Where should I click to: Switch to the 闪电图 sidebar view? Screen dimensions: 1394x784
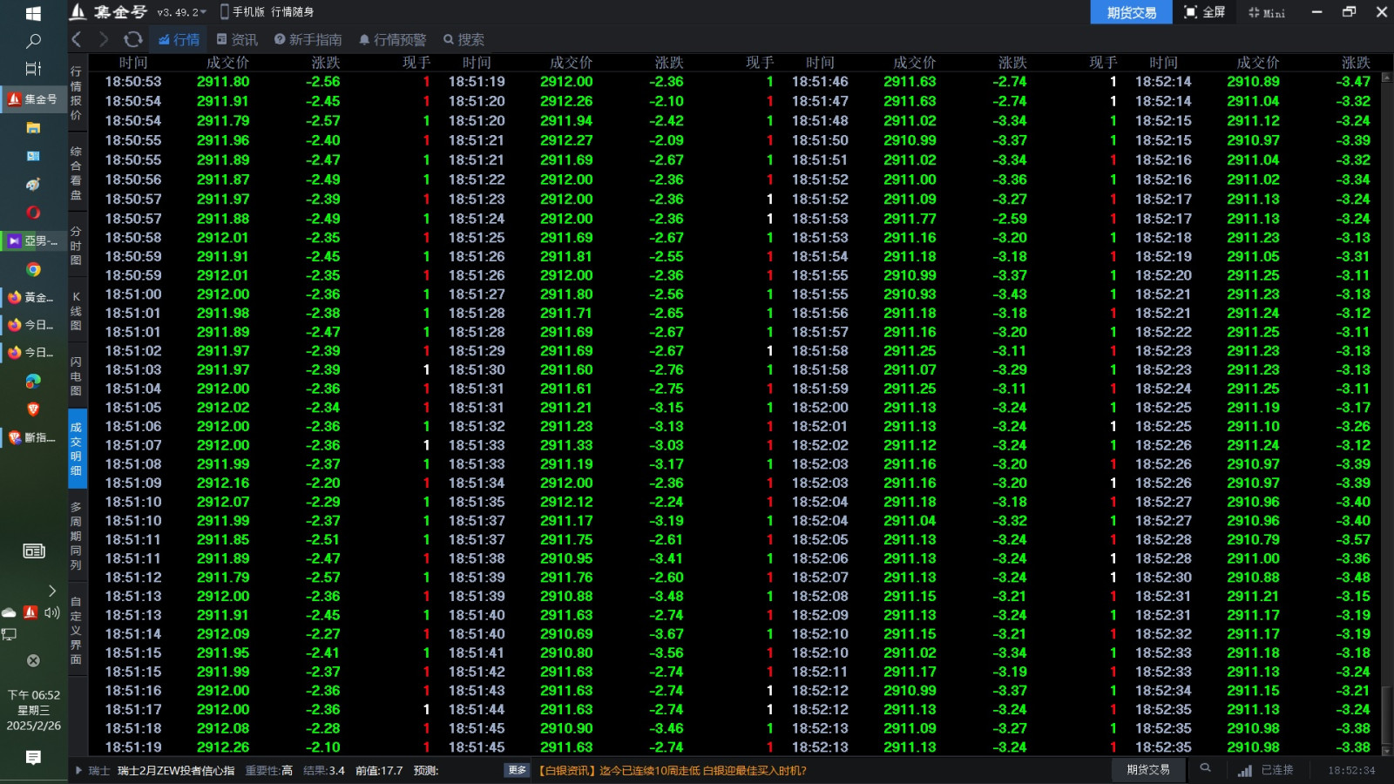tap(77, 375)
